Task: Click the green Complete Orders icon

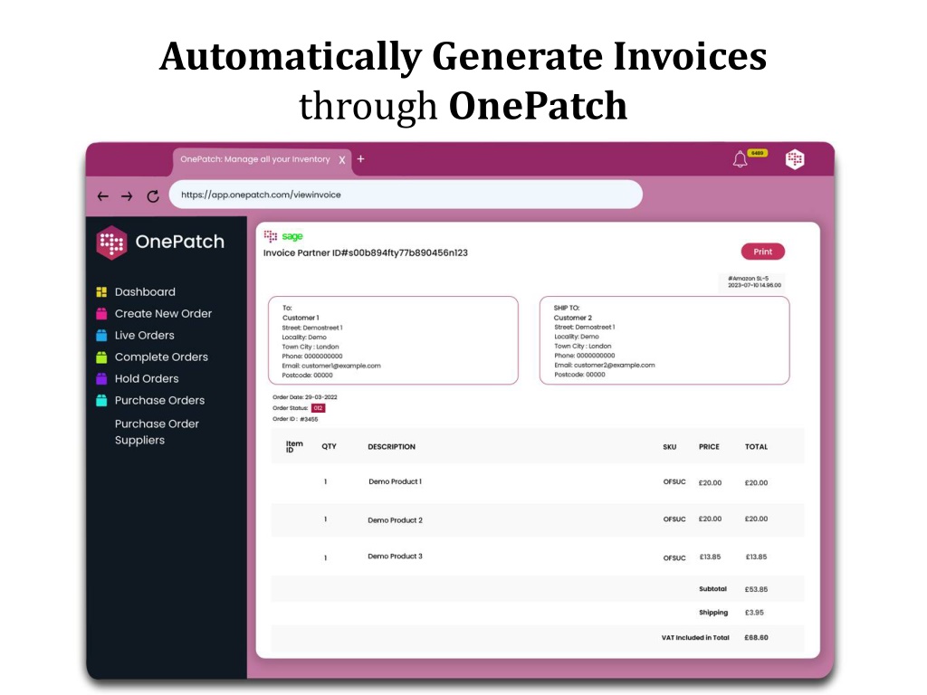Action: coord(101,357)
